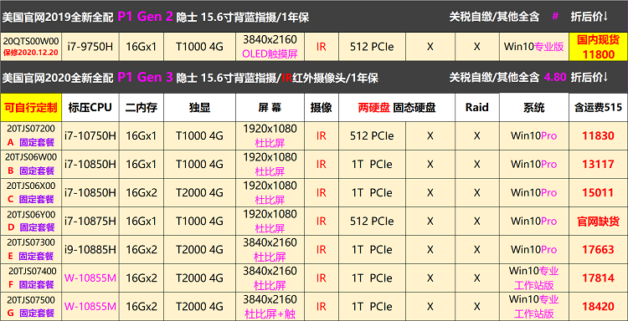Click model 20TJS06X00 package C cell
628x321 pixels.
point(31,192)
